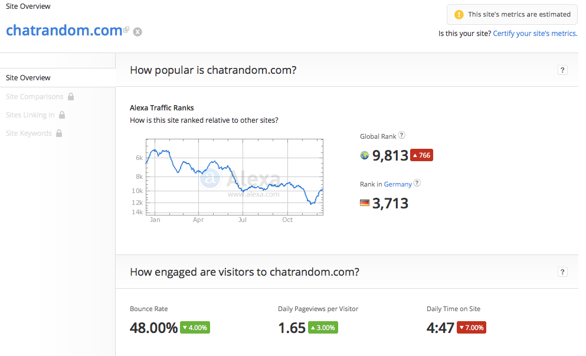Click the globe icon next to 9,813
This screenshot has height=356, width=586.
(x=364, y=155)
